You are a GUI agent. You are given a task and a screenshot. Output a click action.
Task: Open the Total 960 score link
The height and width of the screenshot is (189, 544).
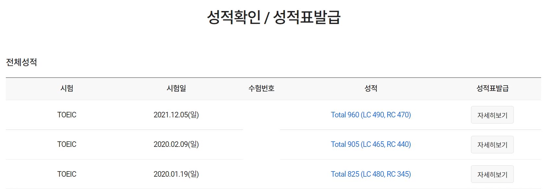pyautogui.click(x=371, y=115)
